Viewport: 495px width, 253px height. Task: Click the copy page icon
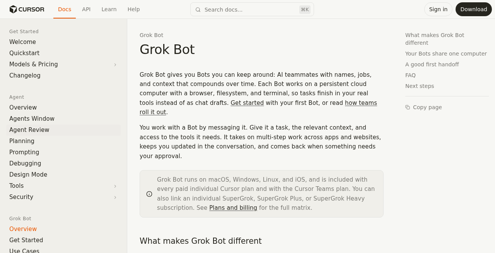pos(408,107)
